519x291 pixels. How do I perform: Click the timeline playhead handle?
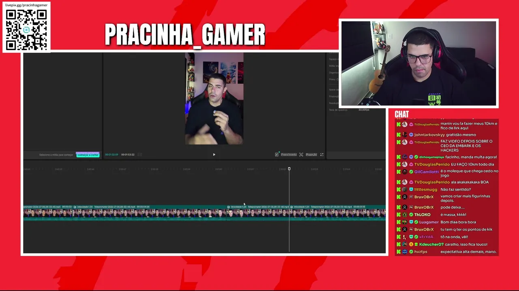click(289, 169)
